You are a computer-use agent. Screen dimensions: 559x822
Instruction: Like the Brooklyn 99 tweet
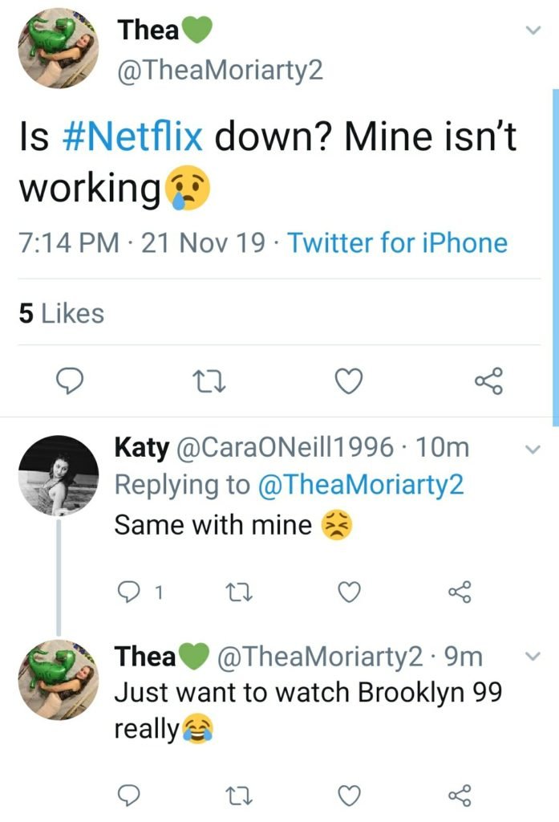347,795
